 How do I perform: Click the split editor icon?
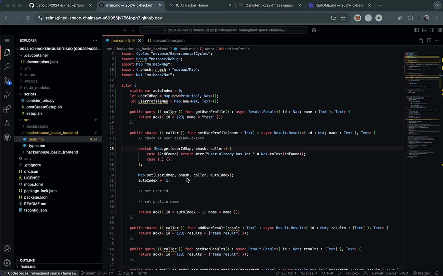point(429,41)
